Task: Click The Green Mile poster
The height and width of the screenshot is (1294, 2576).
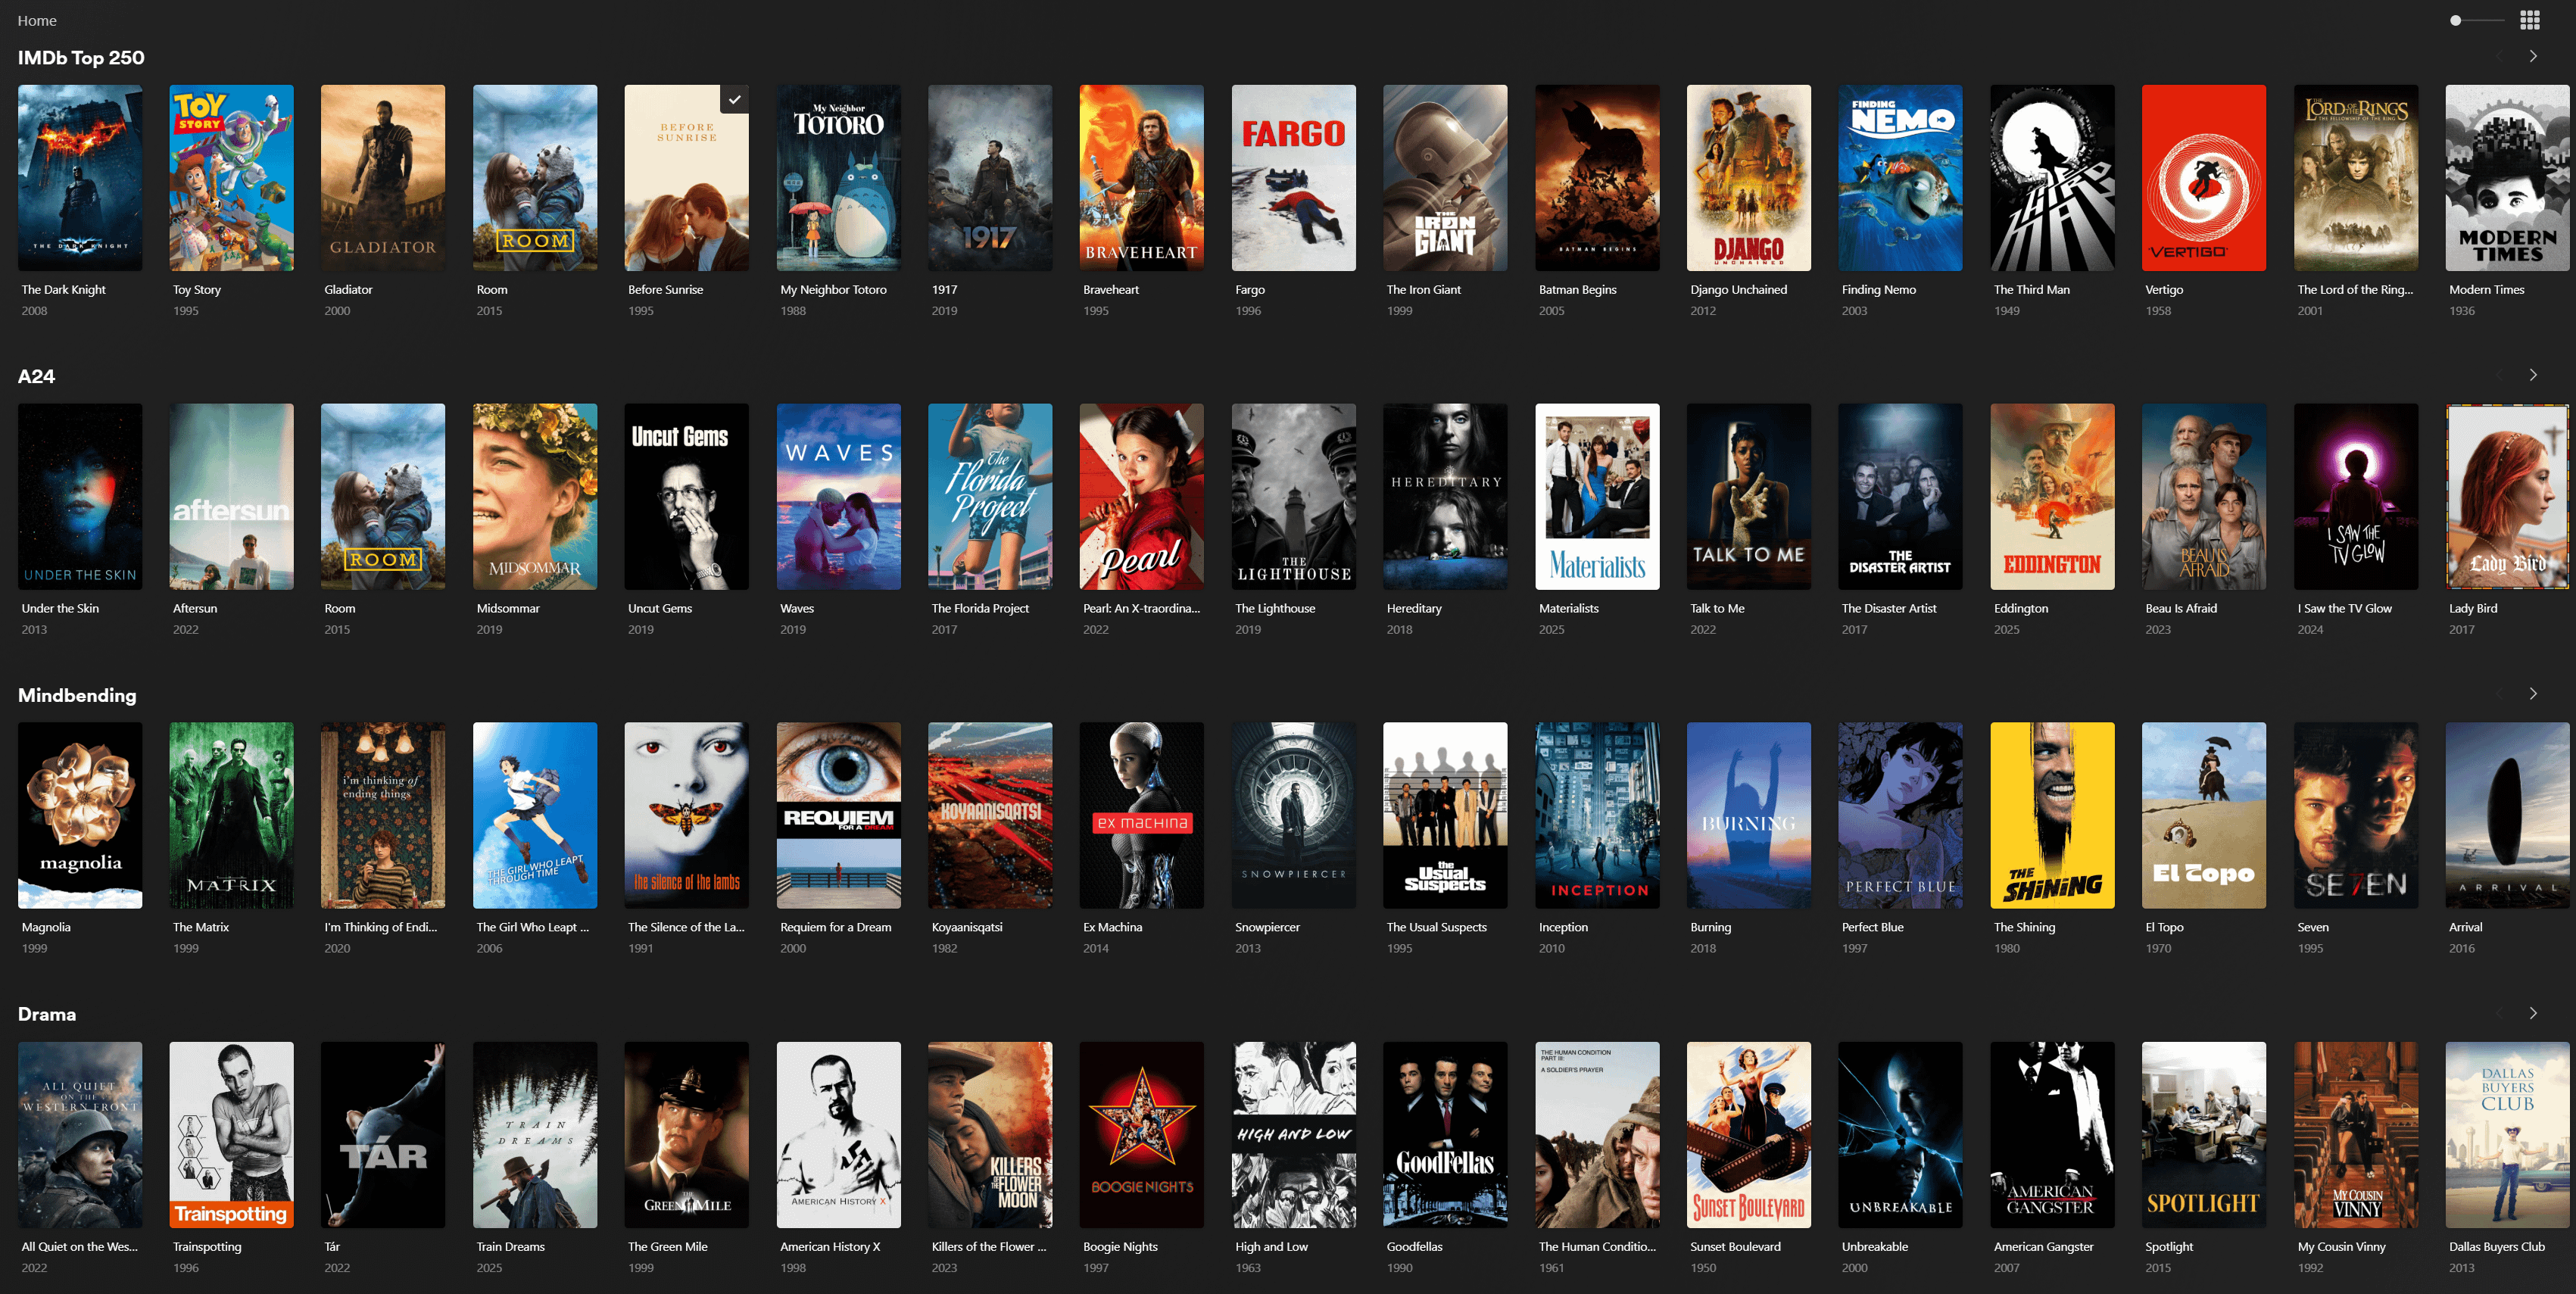Action: (687, 1135)
